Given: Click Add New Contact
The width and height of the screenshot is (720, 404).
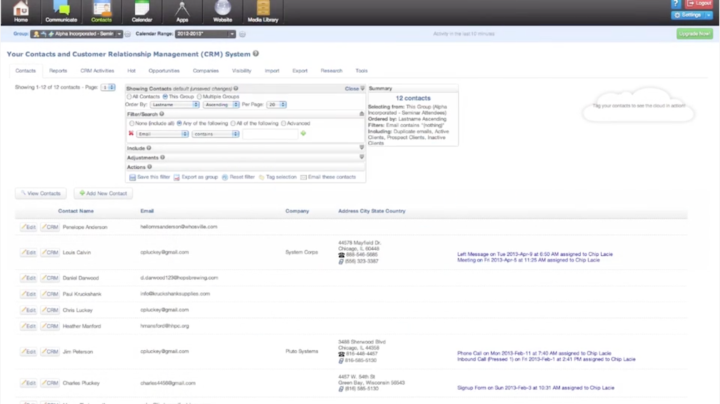Looking at the screenshot, I should coord(103,193).
